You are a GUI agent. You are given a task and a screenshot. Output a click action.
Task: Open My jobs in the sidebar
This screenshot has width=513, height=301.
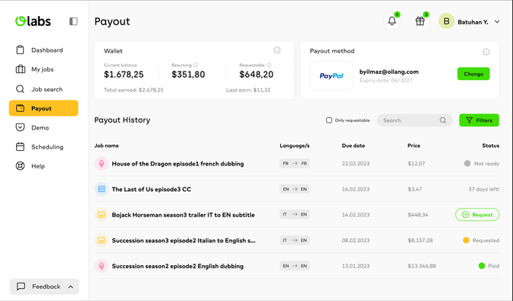tap(44, 69)
